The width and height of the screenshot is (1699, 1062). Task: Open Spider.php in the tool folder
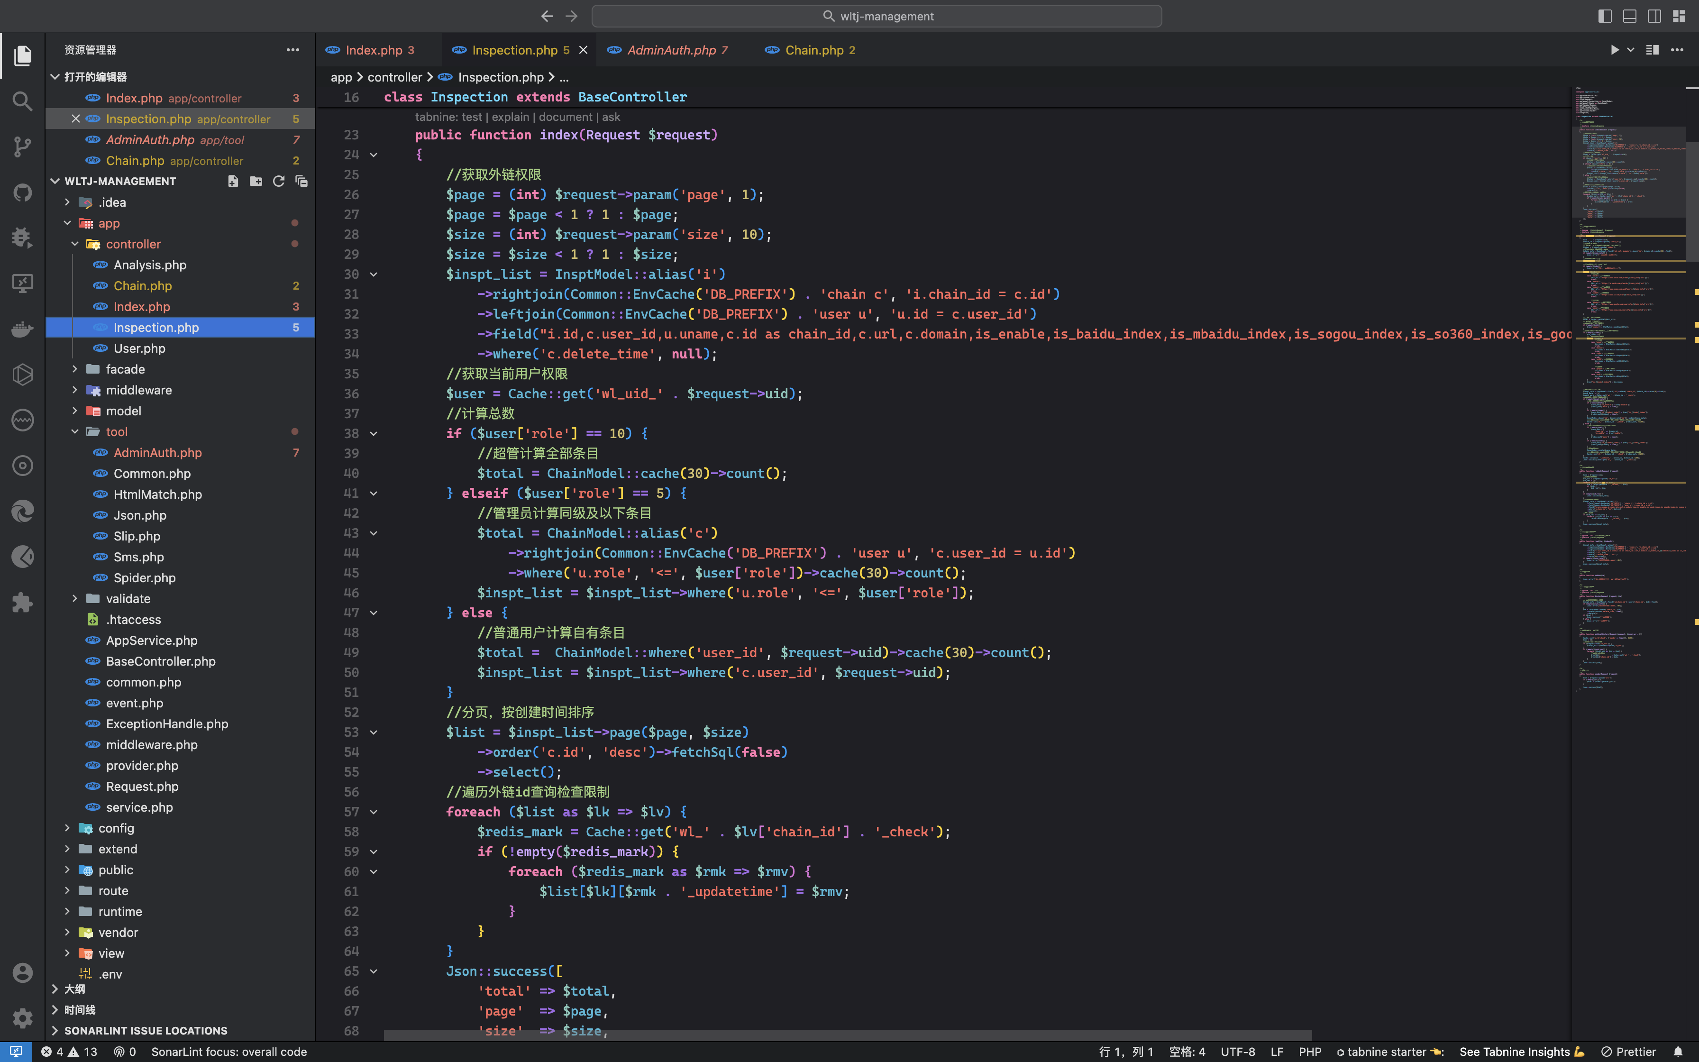[144, 578]
